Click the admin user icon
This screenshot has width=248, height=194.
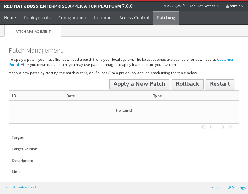(x=227, y=6)
